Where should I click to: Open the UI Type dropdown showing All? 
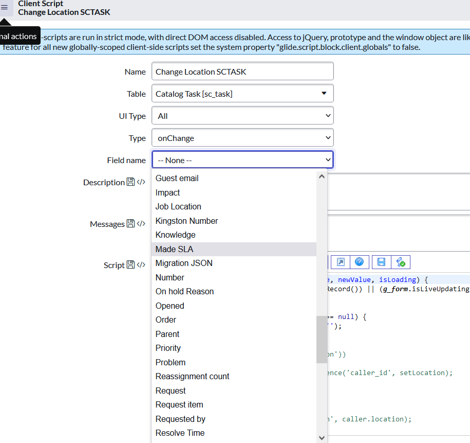(x=242, y=116)
